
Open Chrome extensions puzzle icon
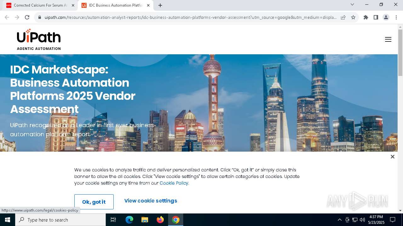(x=366, y=18)
